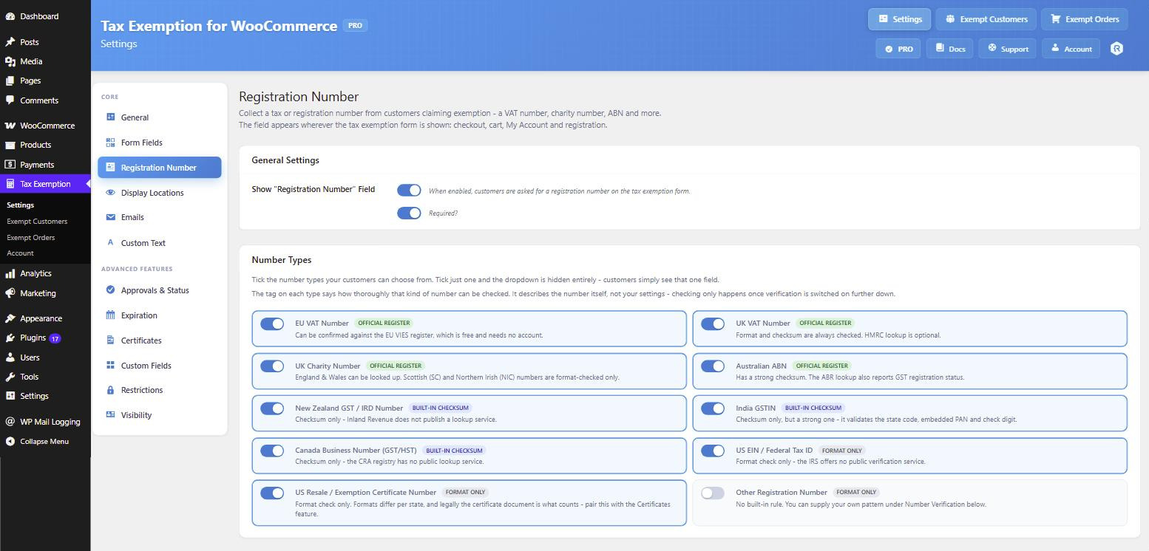
Task: Turn off UK Charity Number toggle
Action: [x=272, y=366]
